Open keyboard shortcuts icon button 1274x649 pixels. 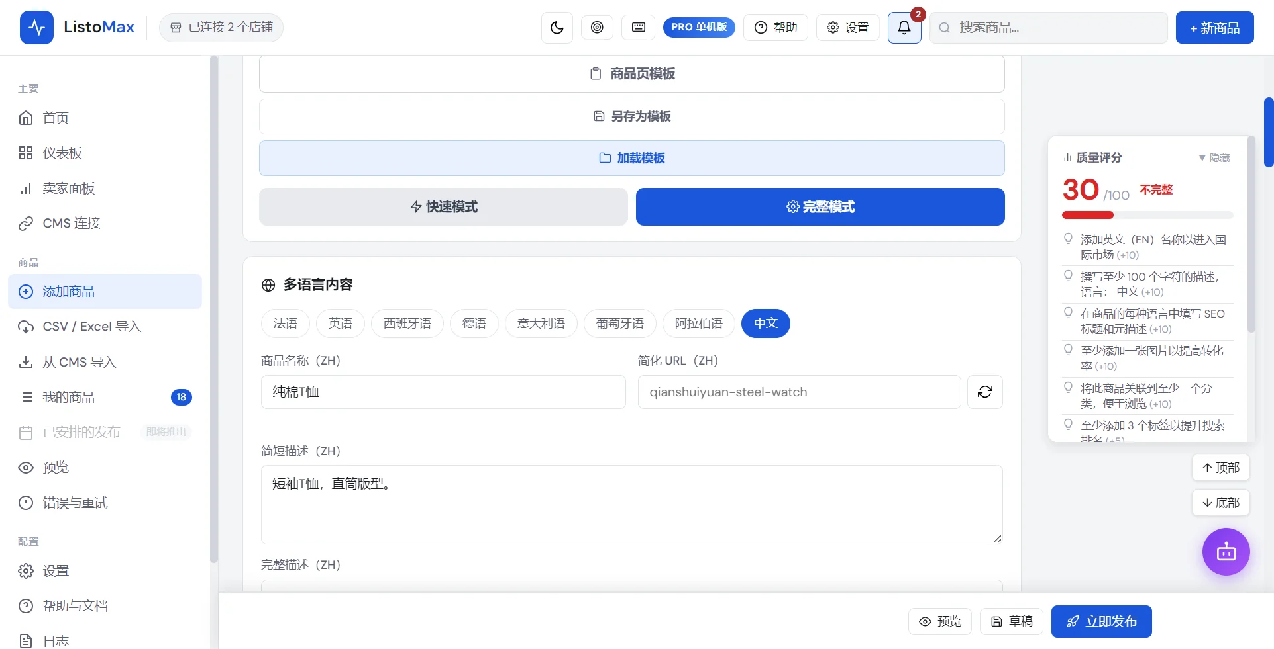(639, 27)
